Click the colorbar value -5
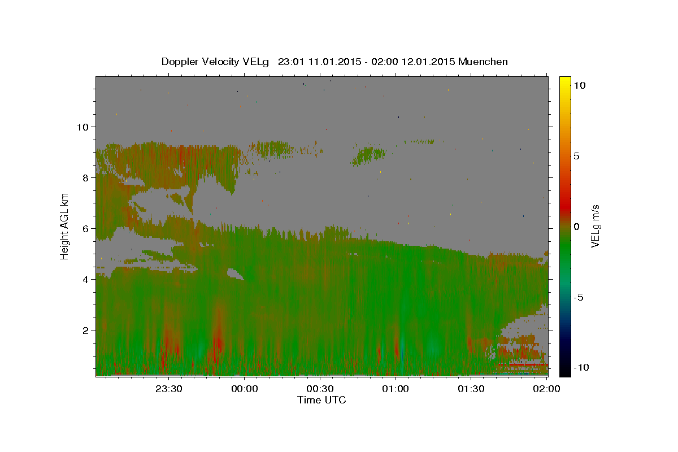 click(579, 297)
